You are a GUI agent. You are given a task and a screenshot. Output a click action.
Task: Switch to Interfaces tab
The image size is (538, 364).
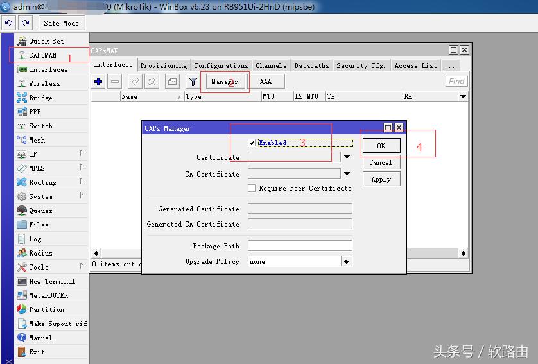pyautogui.click(x=114, y=64)
